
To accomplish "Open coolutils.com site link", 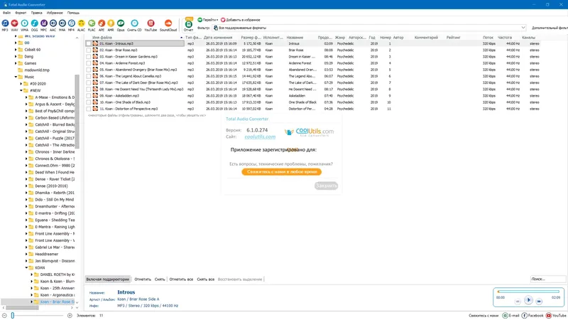I will point(260,137).
